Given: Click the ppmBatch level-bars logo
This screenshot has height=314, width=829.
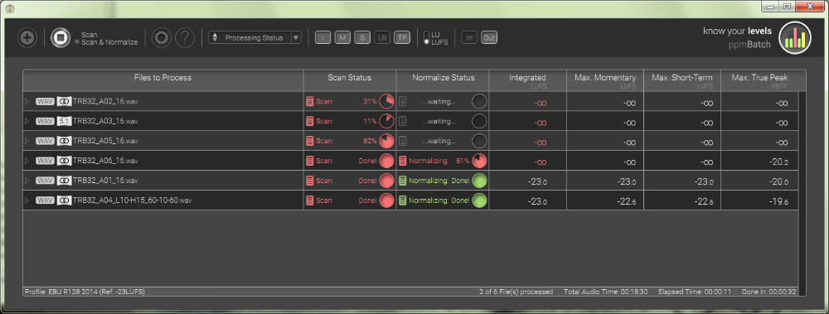Looking at the screenshot, I should (x=795, y=37).
